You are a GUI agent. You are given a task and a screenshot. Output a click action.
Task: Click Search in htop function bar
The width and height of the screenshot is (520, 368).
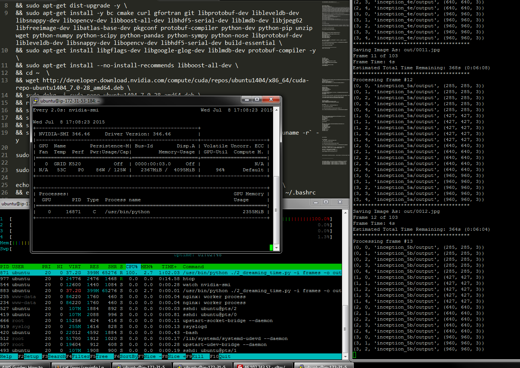coord(57,356)
